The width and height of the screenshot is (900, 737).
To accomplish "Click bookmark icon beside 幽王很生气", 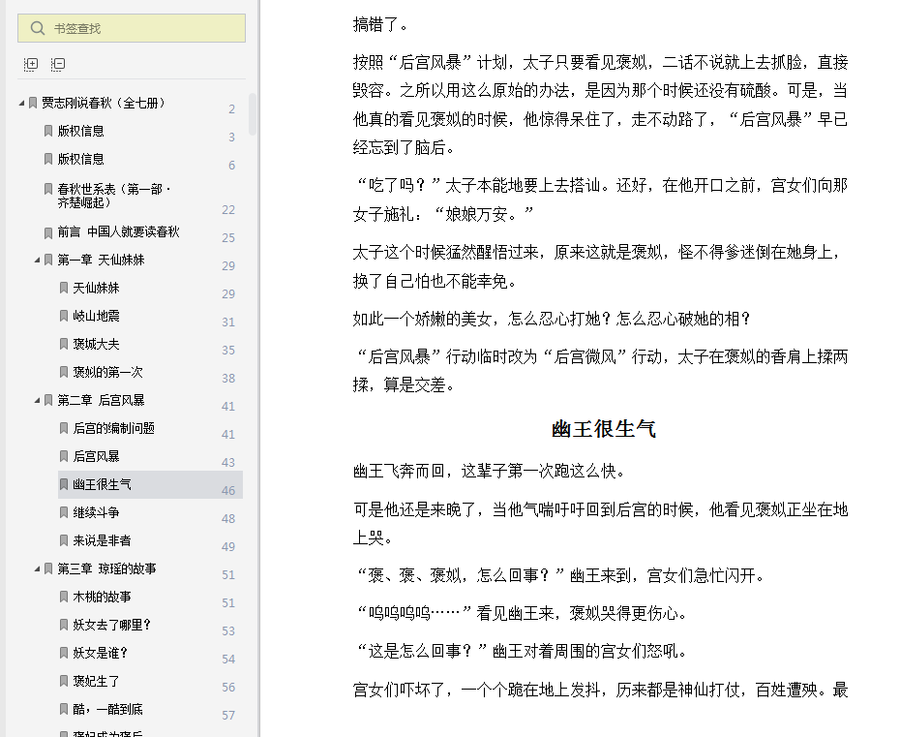I will tap(64, 485).
